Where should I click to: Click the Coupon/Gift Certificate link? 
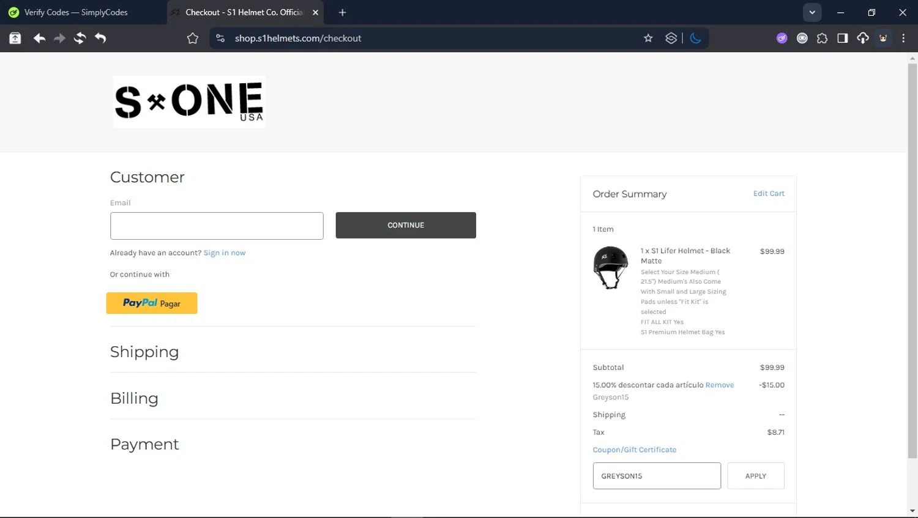click(635, 450)
